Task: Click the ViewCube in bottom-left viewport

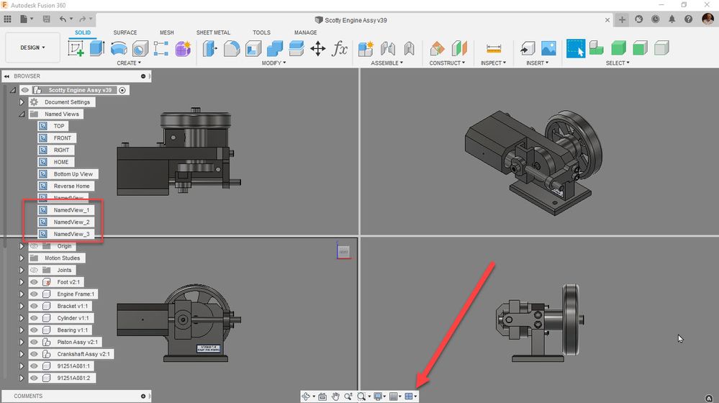Action: tap(343, 251)
